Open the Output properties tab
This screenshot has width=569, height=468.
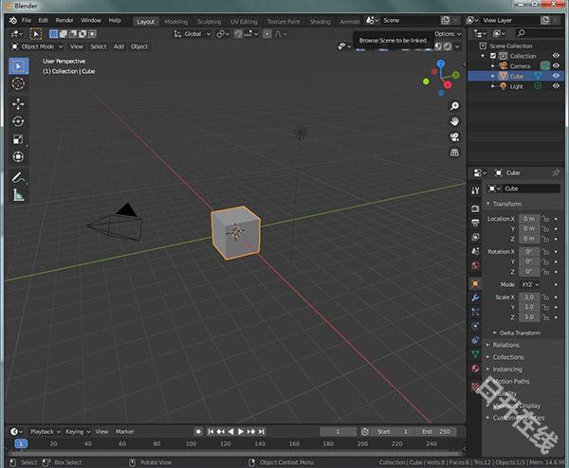click(475, 223)
